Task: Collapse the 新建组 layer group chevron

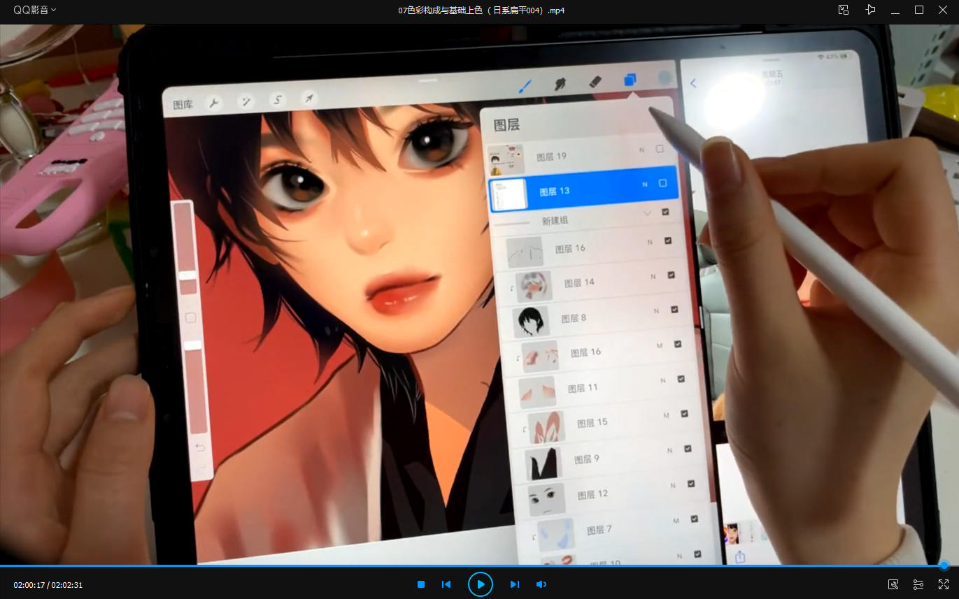Action: coord(647,212)
